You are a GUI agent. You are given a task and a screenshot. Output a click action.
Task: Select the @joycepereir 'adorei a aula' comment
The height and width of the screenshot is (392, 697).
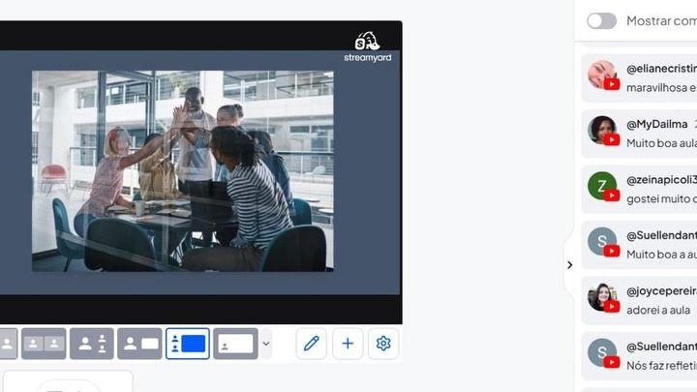point(639,300)
